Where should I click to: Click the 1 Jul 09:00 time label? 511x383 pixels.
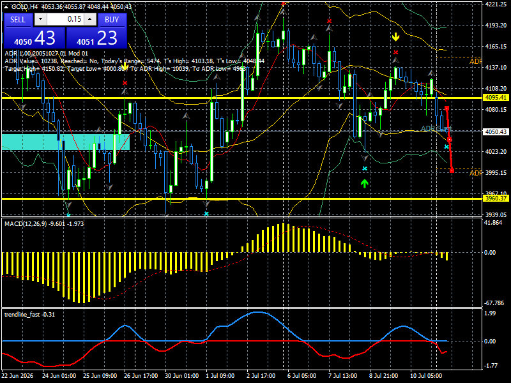coord(220,375)
